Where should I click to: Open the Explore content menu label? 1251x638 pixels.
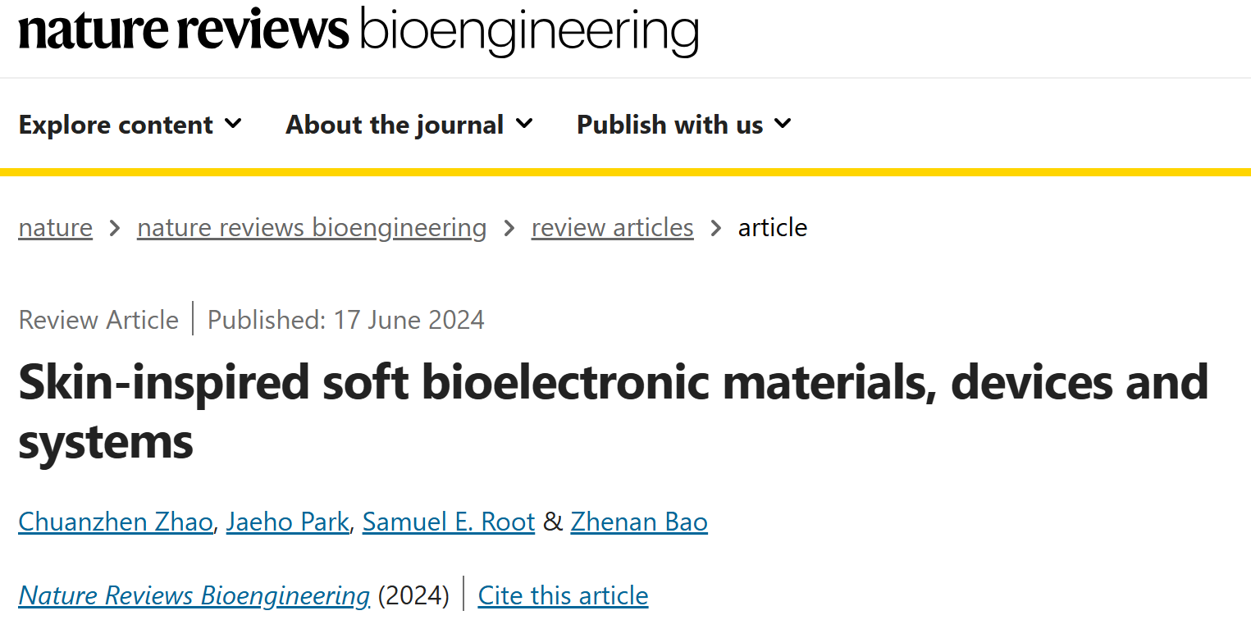click(x=116, y=125)
